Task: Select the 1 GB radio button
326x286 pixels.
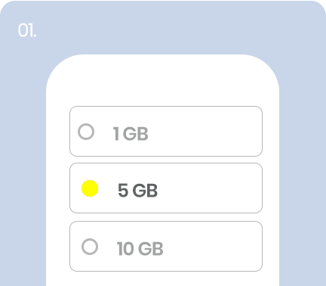Action: [x=86, y=132]
